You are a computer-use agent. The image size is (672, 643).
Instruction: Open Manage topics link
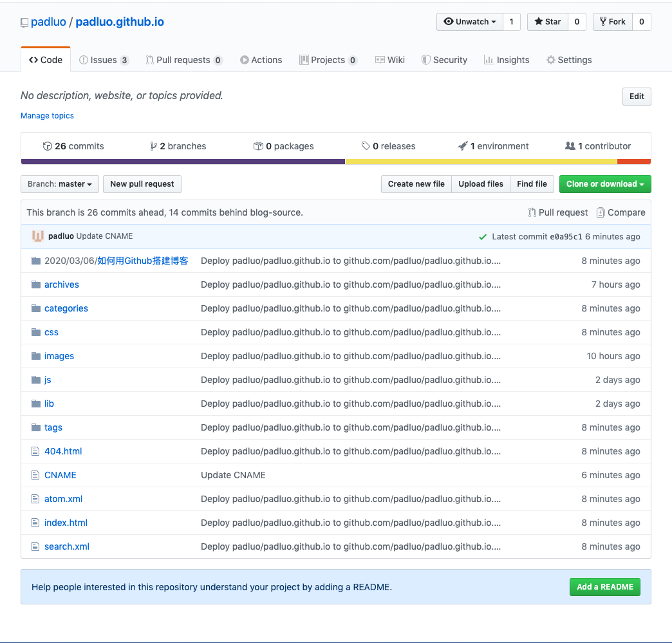pos(47,116)
